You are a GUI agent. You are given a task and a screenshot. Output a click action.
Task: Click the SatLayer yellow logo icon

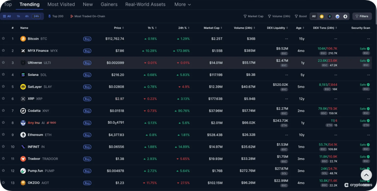tap(23, 87)
